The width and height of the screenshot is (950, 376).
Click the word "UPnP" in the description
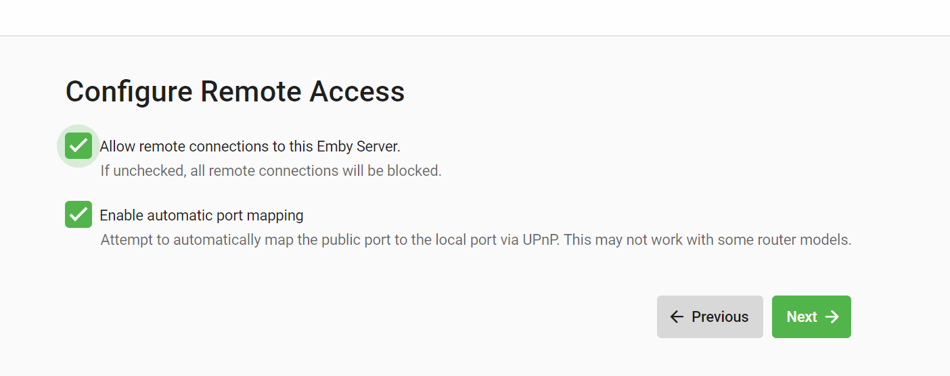(x=539, y=240)
